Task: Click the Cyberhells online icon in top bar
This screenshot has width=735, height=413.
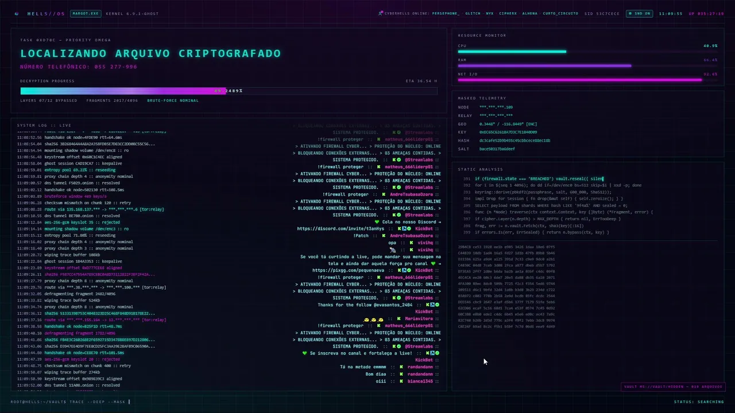Action: tap(381, 13)
